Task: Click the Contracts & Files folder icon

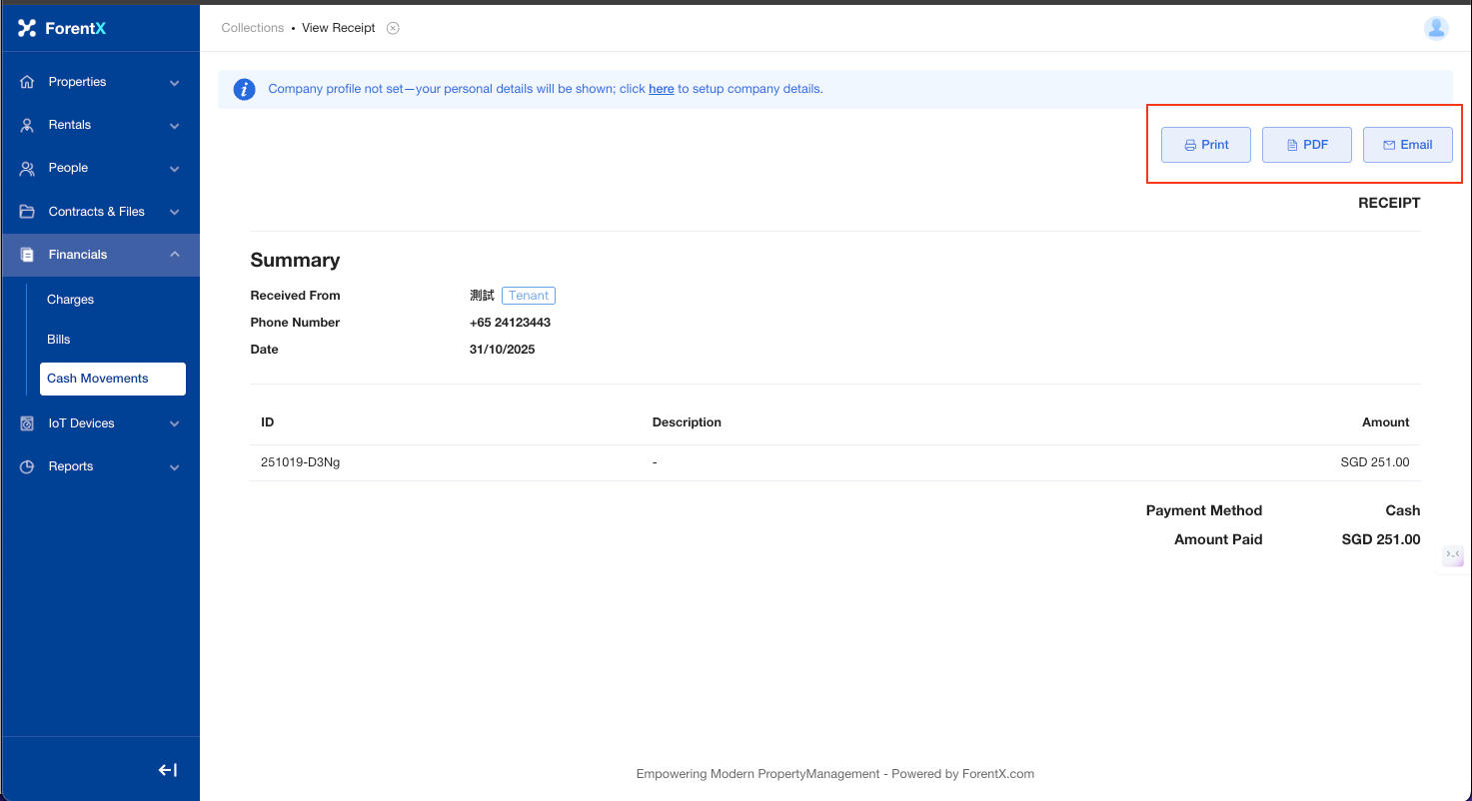Action: click(27, 212)
